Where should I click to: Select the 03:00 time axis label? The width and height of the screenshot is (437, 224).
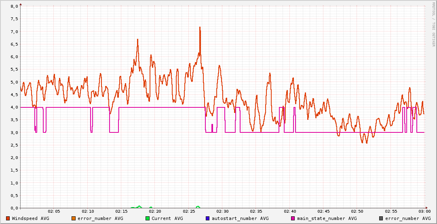click(x=424, y=211)
